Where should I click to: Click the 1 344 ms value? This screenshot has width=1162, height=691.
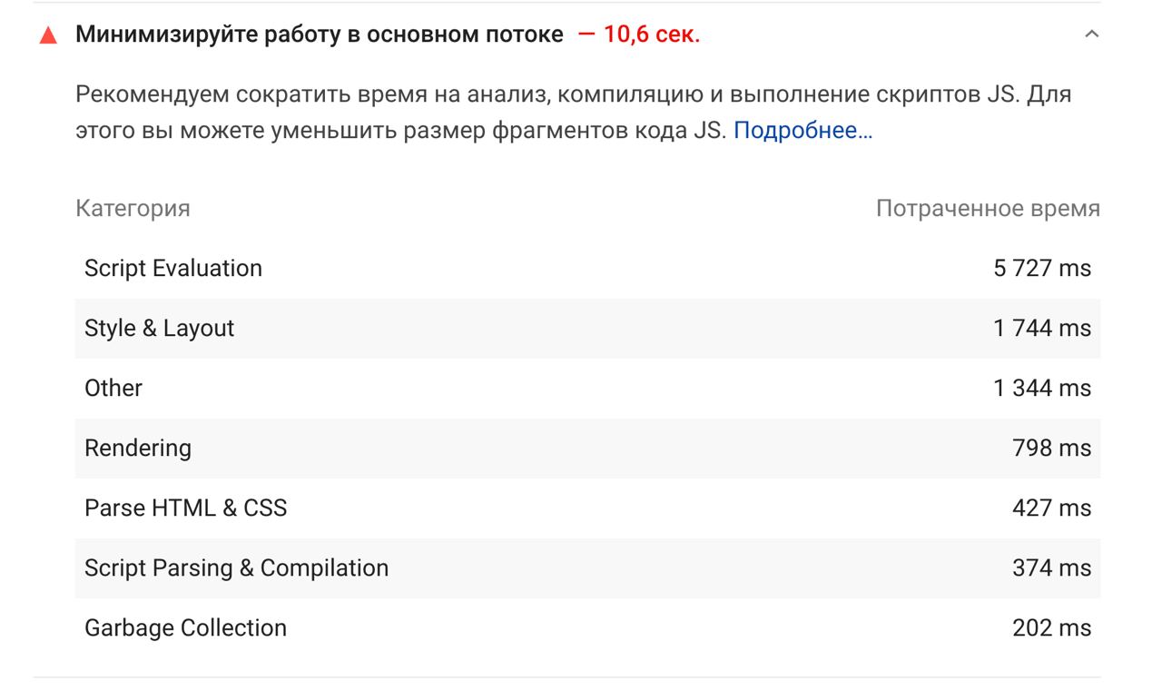[1042, 389]
